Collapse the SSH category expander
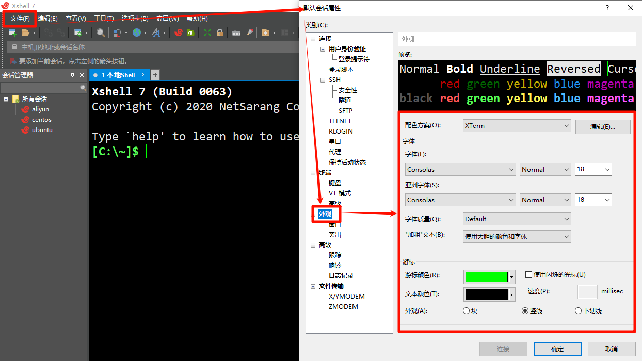642x361 pixels. click(323, 80)
